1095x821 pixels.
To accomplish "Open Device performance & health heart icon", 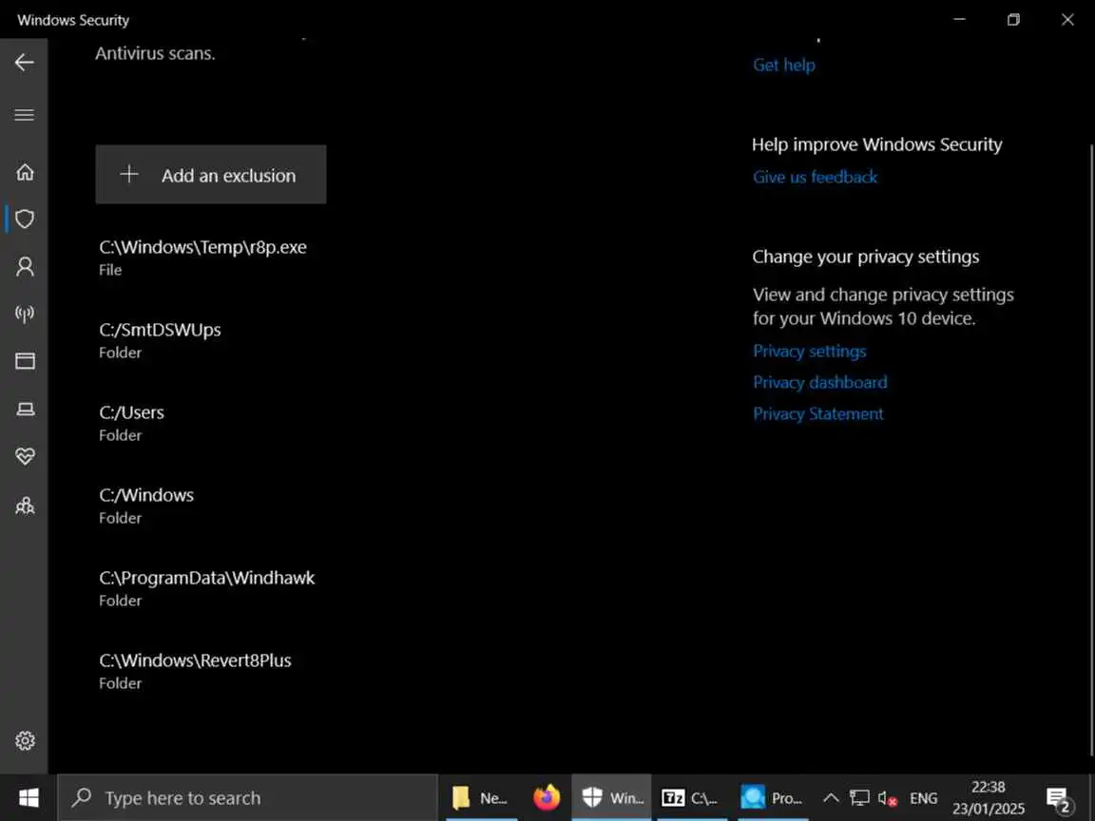I will tap(25, 456).
